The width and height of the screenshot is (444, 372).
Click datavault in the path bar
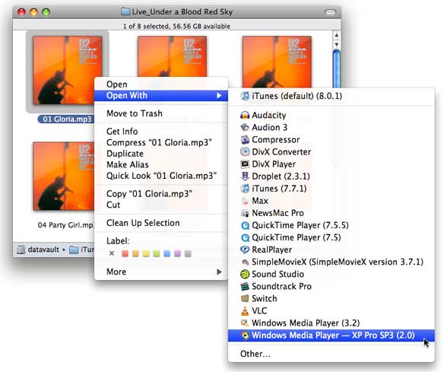(43, 250)
